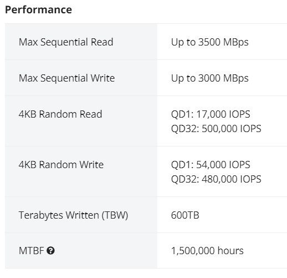
Task: Click the QD1: 17,000 IOPS value
Action: point(211,114)
